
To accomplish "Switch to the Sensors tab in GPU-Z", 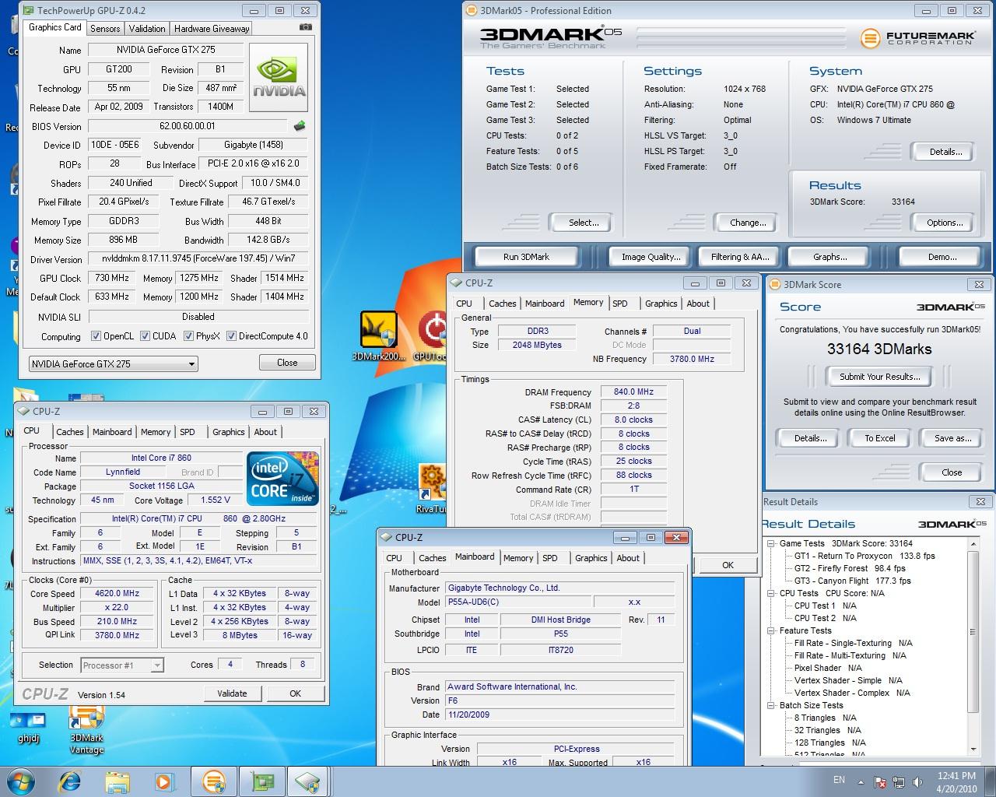I will (105, 28).
